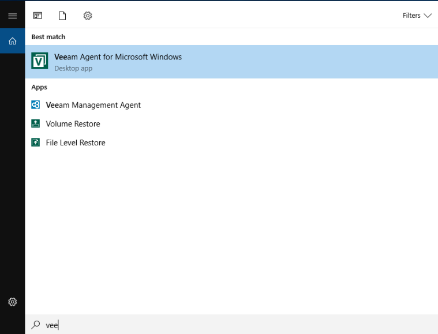Click 'Desktop app' subtitle text
Image resolution: width=438 pixels, height=334 pixels.
point(73,69)
